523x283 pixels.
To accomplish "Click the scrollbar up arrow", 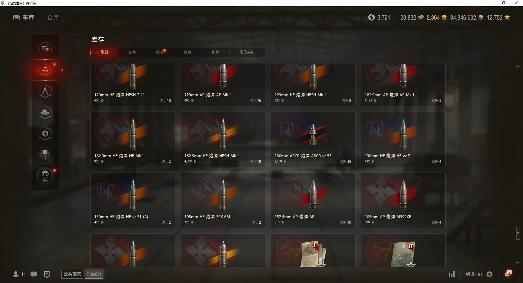I will [518, 67].
